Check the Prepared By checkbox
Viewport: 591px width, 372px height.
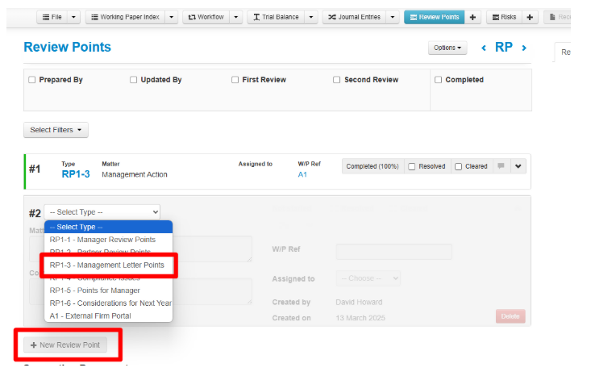point(32,80)
